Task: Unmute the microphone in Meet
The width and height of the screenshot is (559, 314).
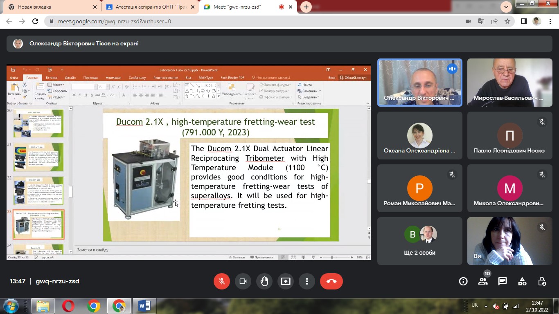Action: tap(222, 281)
